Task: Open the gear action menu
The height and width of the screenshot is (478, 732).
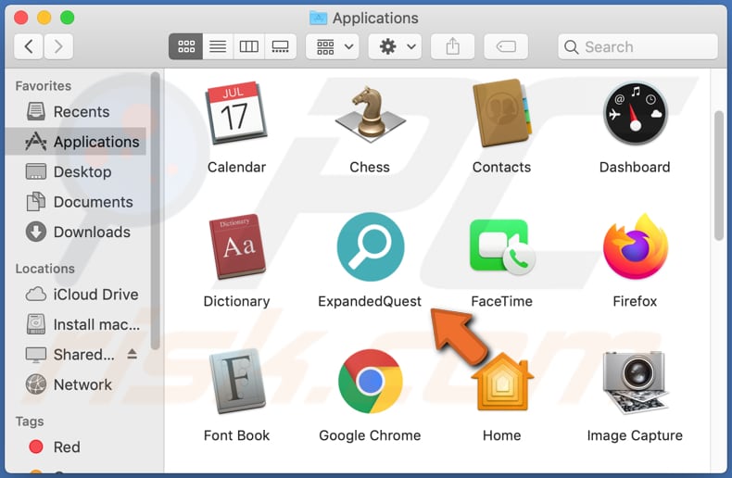Action: [395, 46]
